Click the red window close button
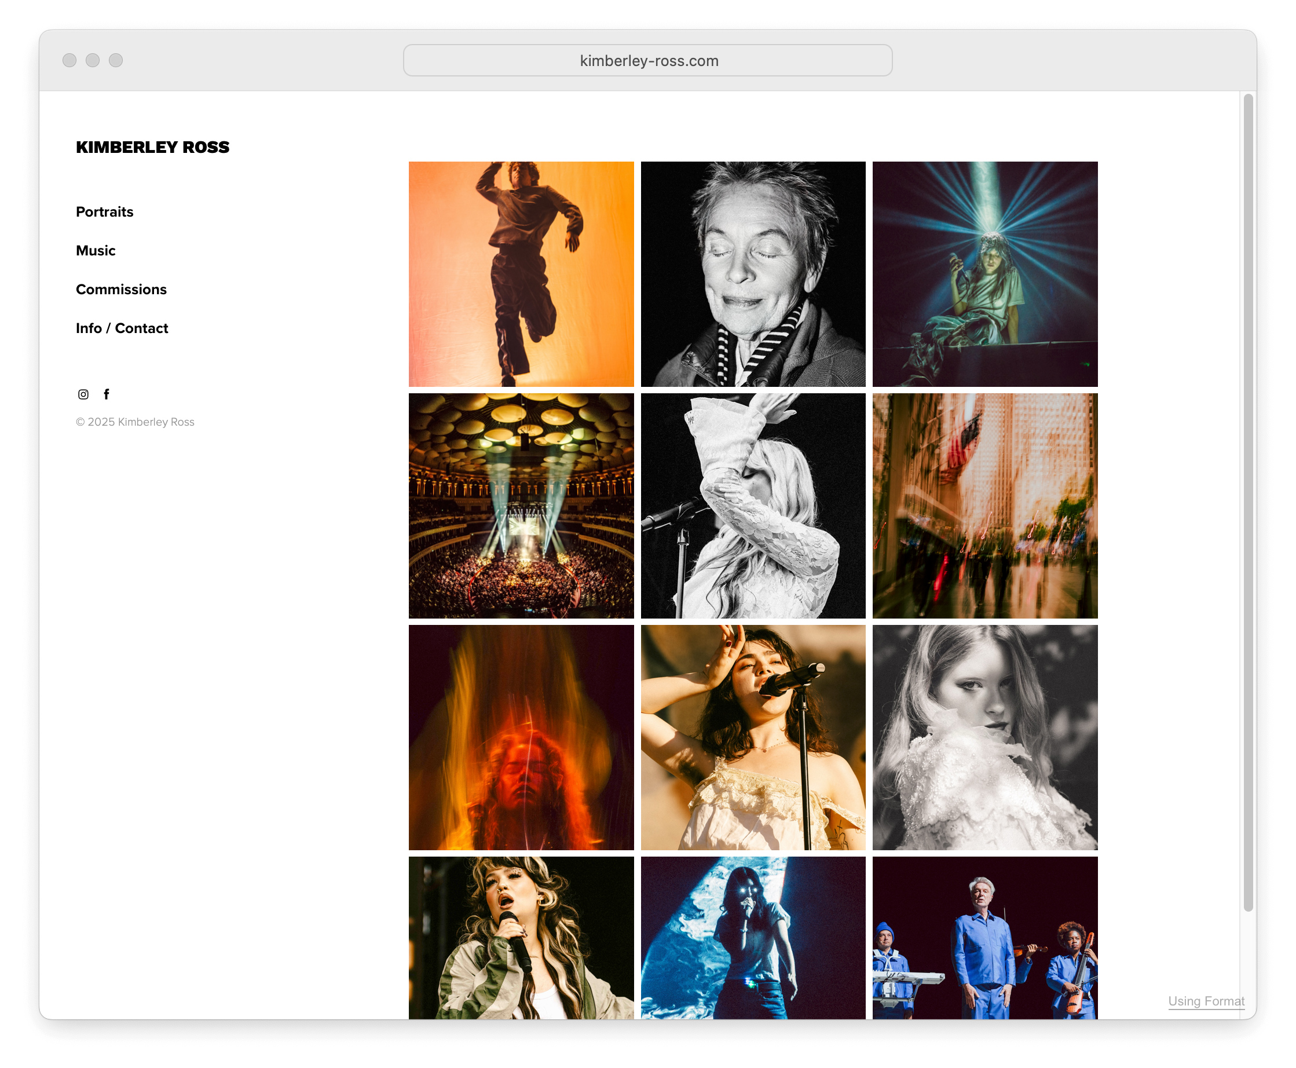The height and width of the screenshot is (1068, 1296). (x=69, y=60)
